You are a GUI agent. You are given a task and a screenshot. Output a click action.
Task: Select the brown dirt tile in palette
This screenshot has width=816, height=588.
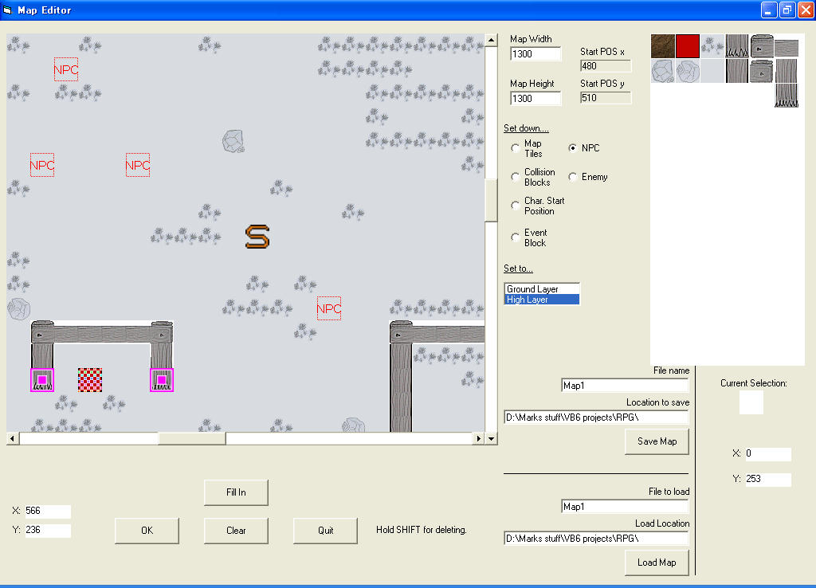coord(663,46)
